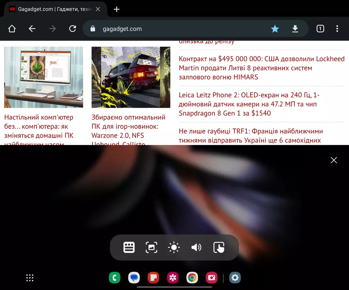Open Settings gear in the dock
The image size is (349, 290).
[x=235, y=278]
